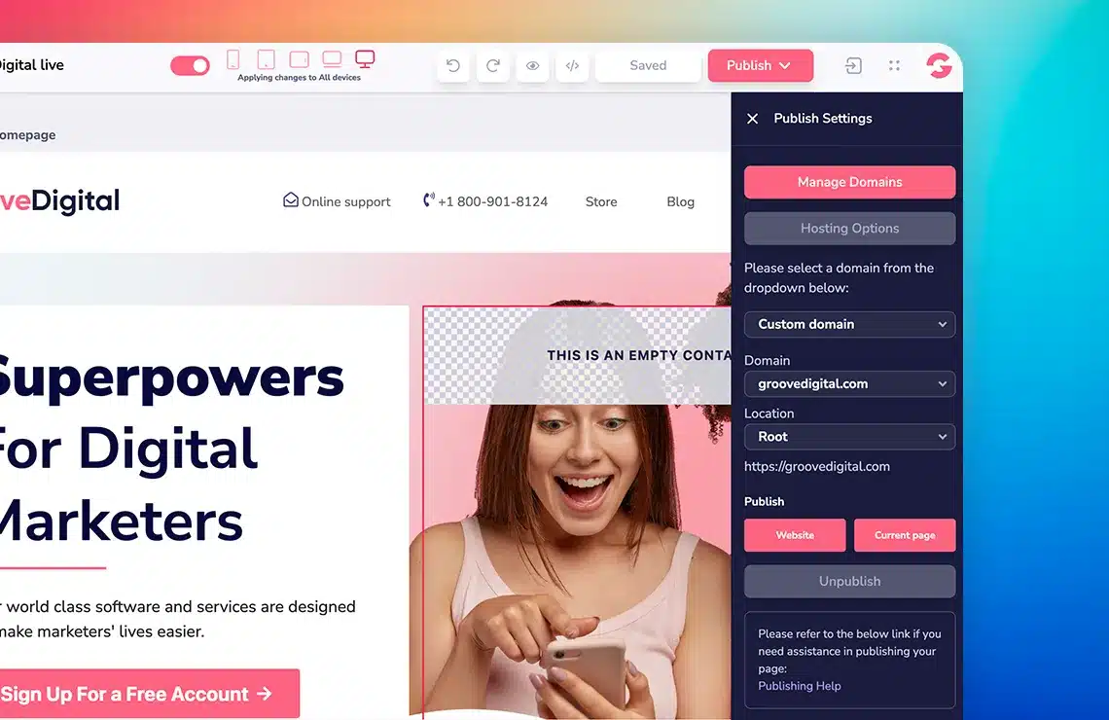Open the code editor icon
Screen dimensions: 1109x720
tap(572, 66)
